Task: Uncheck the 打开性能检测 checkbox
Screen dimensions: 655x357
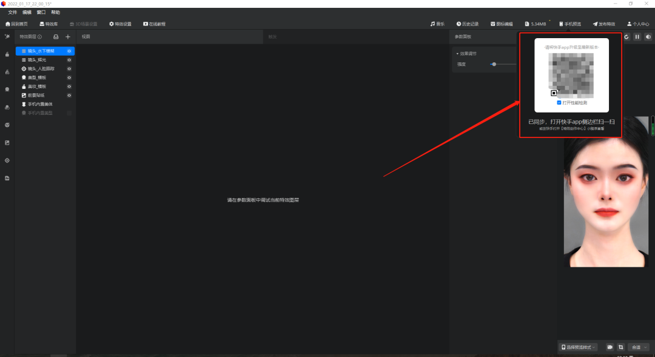Action: [559, 103]
